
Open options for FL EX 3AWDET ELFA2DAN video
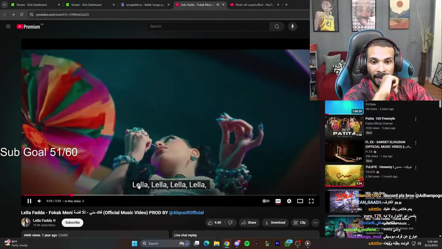coord(416,143)
